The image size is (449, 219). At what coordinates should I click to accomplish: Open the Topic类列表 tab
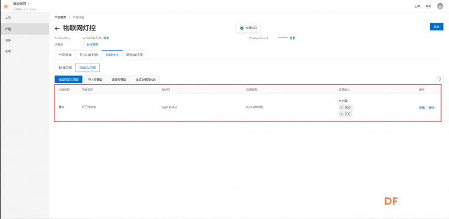pyautogui.click(x=89, y=54)
